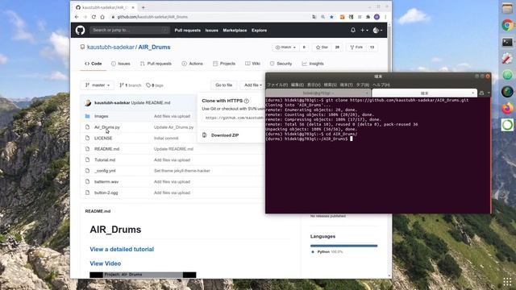Open the ファイル(F) menu in terminal
Screen dimensions: 516x290
click(277, 85)
